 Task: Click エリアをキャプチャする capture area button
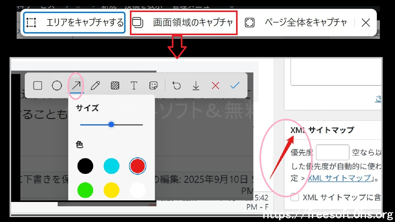(x=74, y=23)
